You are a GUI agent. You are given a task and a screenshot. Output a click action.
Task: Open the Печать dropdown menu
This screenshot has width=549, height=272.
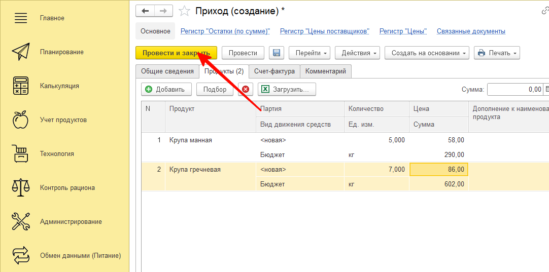coord(497,53)
